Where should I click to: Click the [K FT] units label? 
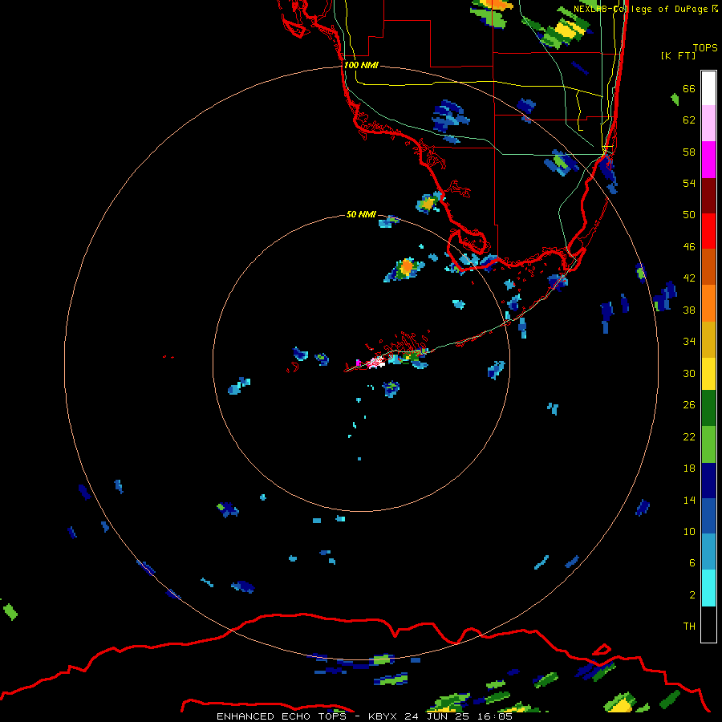pos(678,56)
